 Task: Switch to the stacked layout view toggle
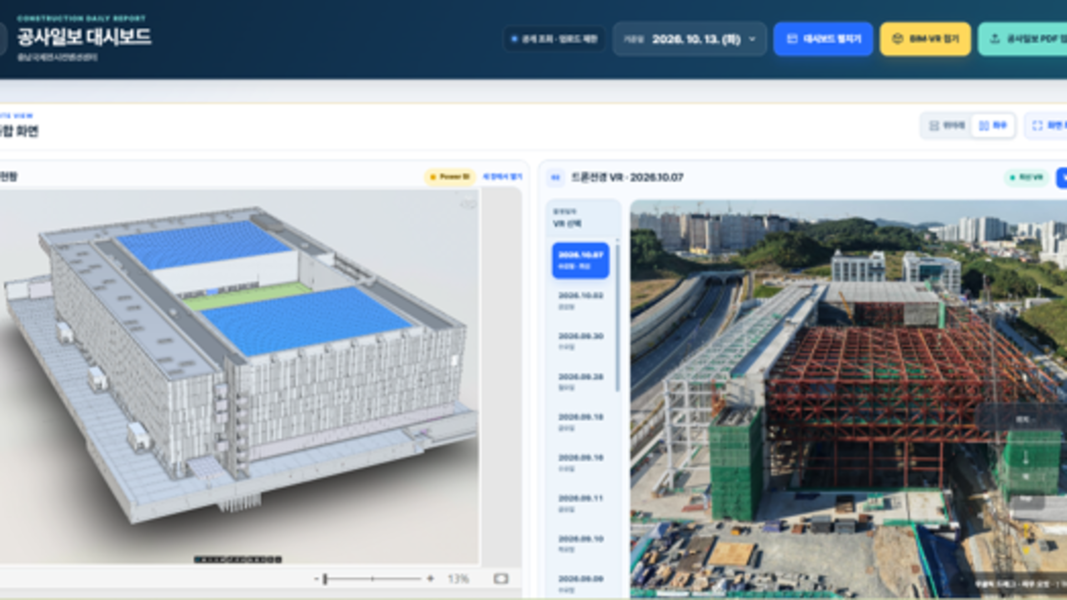pyautogui.click(x=947, y=126)
